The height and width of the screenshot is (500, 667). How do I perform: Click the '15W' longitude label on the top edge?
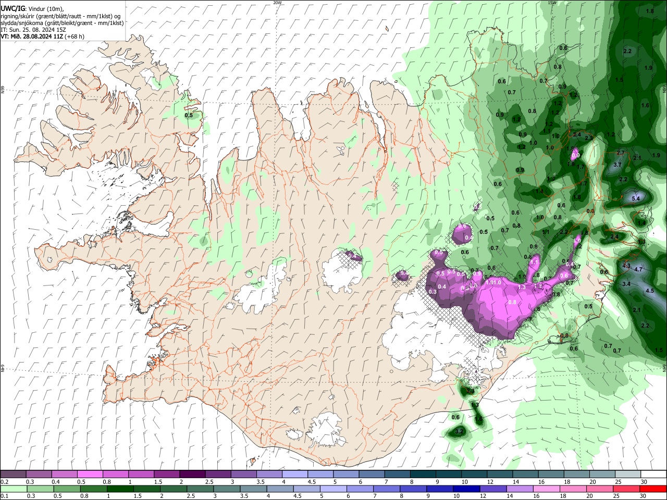(x=552, y=3)
